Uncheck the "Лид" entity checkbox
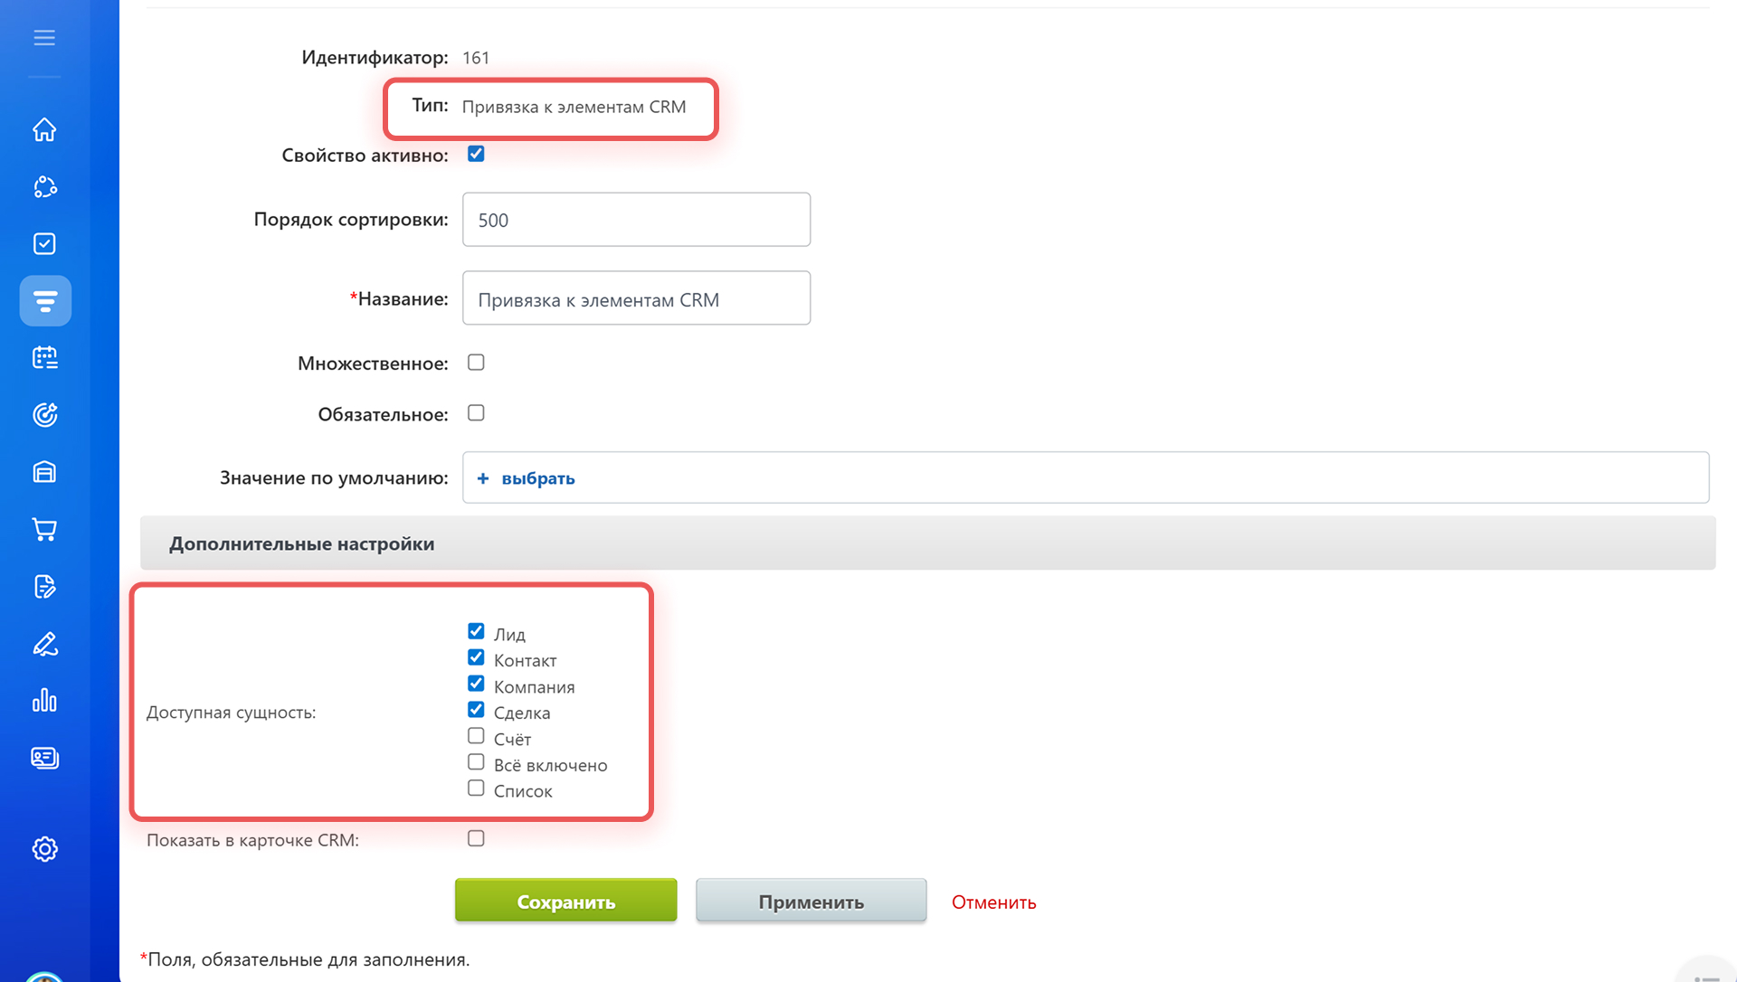 pos(476,631)
